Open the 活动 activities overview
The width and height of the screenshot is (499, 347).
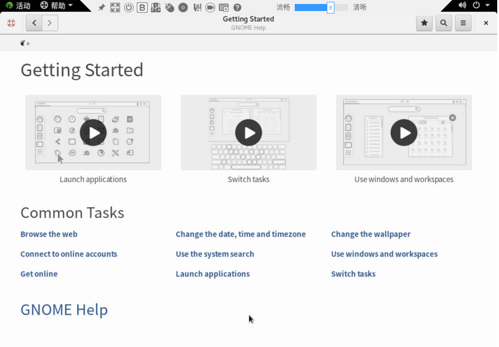click(19, 6)
